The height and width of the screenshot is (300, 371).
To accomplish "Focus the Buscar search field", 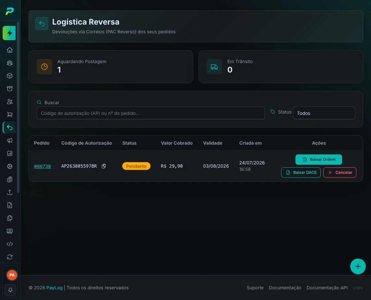I will (x=151, y=113).
